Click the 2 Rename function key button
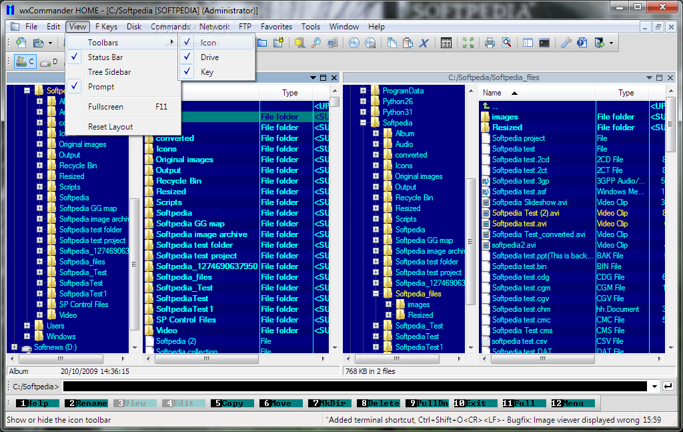This screenshot has height=432, width=683. click(x=86, y=403)
